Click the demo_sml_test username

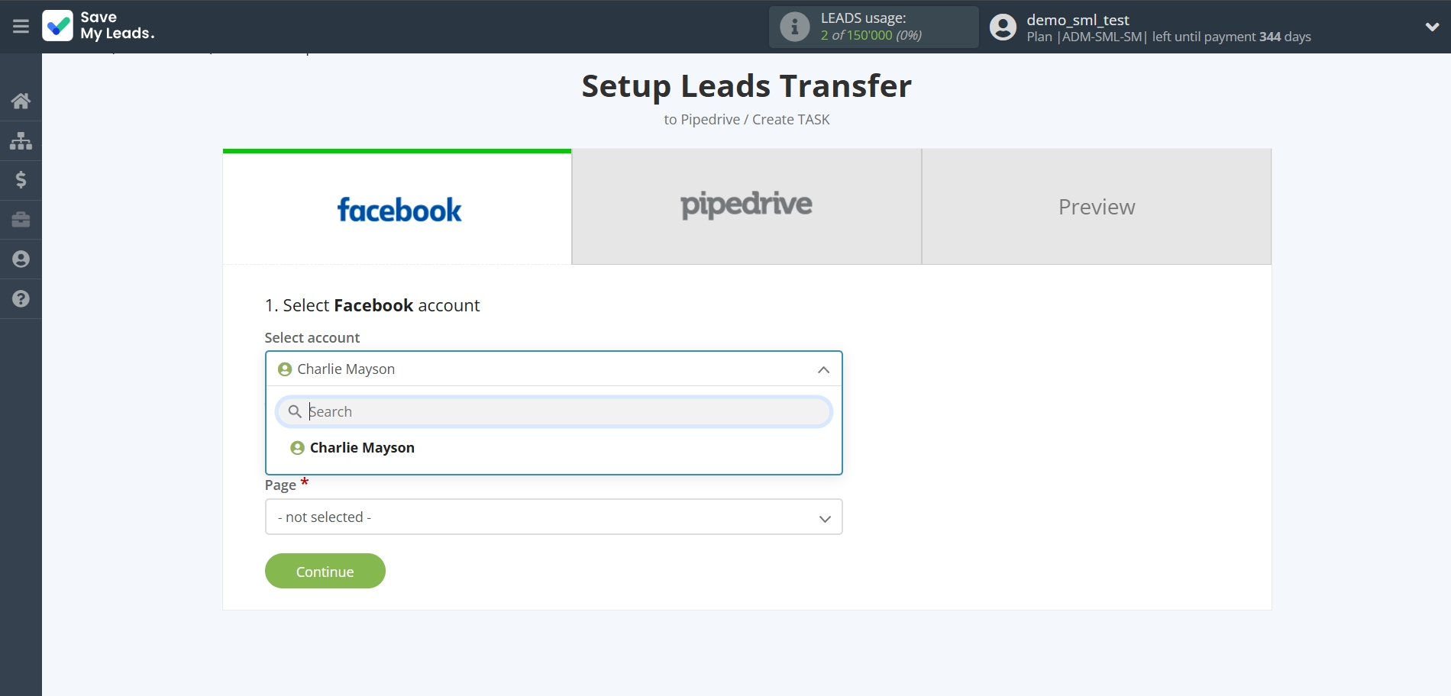point(1078,20)
